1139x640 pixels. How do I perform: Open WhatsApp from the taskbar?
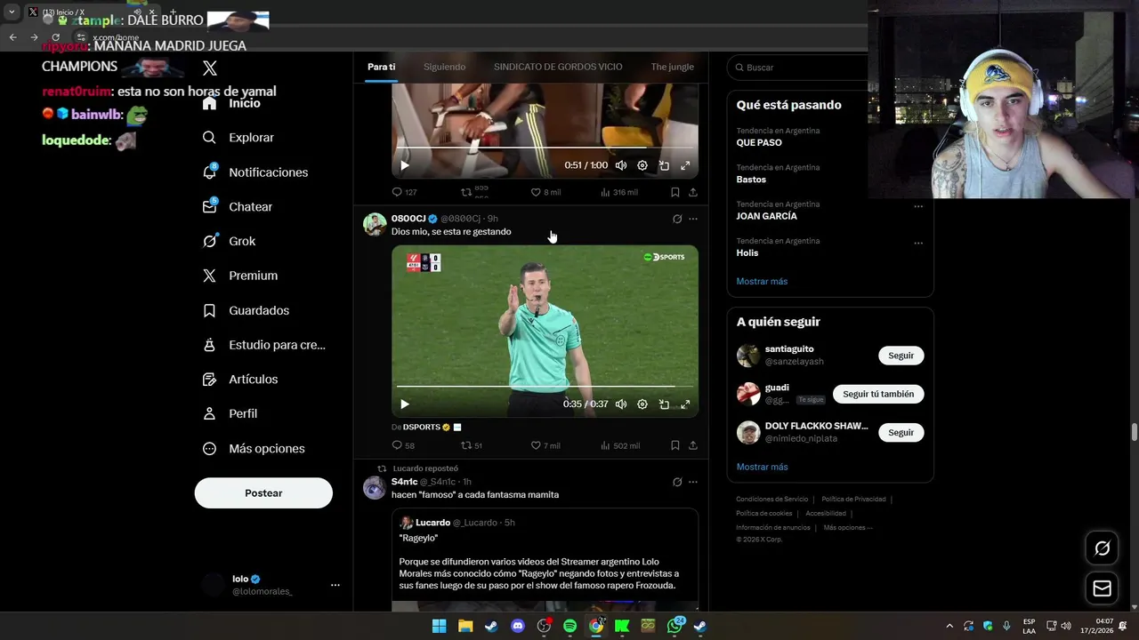[x=675, y=626]
